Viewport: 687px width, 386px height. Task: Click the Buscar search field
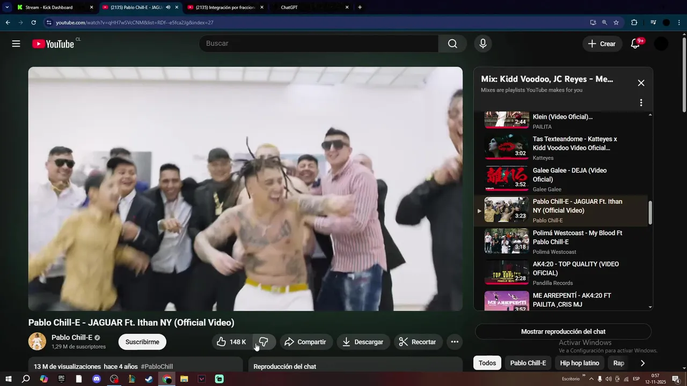pyautogui.click(x=319, y=44)
